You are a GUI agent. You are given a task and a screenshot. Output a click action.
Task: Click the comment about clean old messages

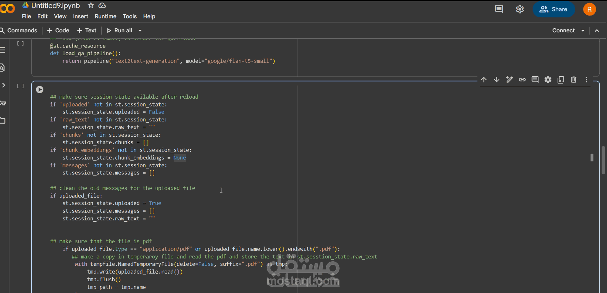click(123, 188)
